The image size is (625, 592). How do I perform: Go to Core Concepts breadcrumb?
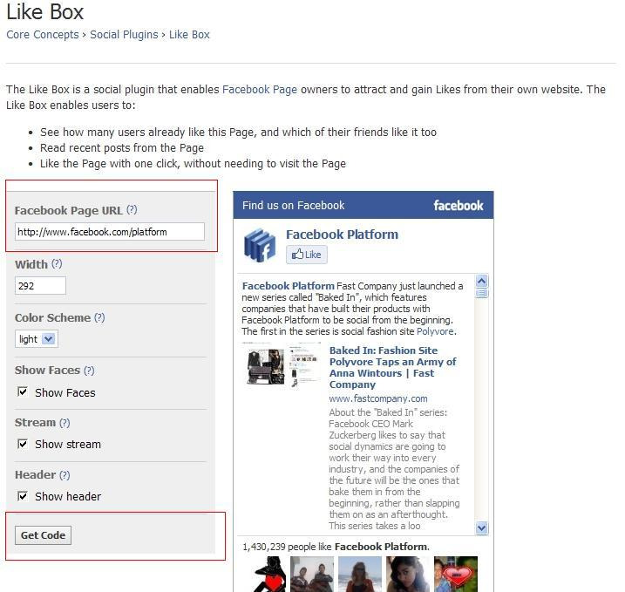point(43,35)
